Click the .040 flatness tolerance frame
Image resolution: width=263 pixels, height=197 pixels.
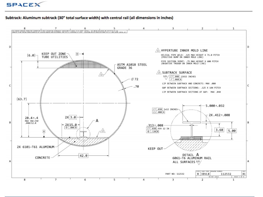pos(174,76)
